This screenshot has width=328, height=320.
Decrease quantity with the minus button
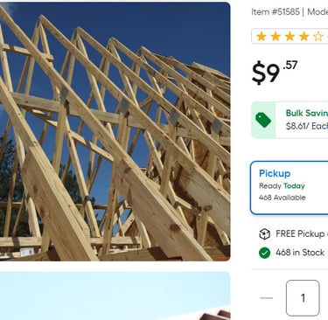coord(267,298)
